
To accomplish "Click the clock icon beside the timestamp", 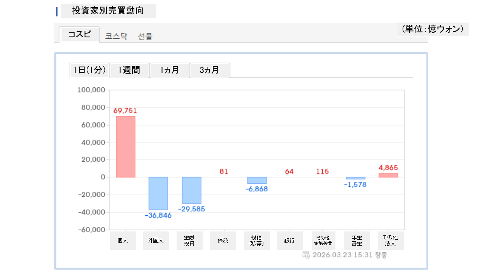I will pos(306,255).
